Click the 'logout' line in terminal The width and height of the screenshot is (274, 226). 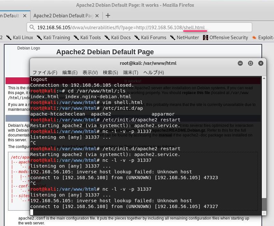(39, 79)
